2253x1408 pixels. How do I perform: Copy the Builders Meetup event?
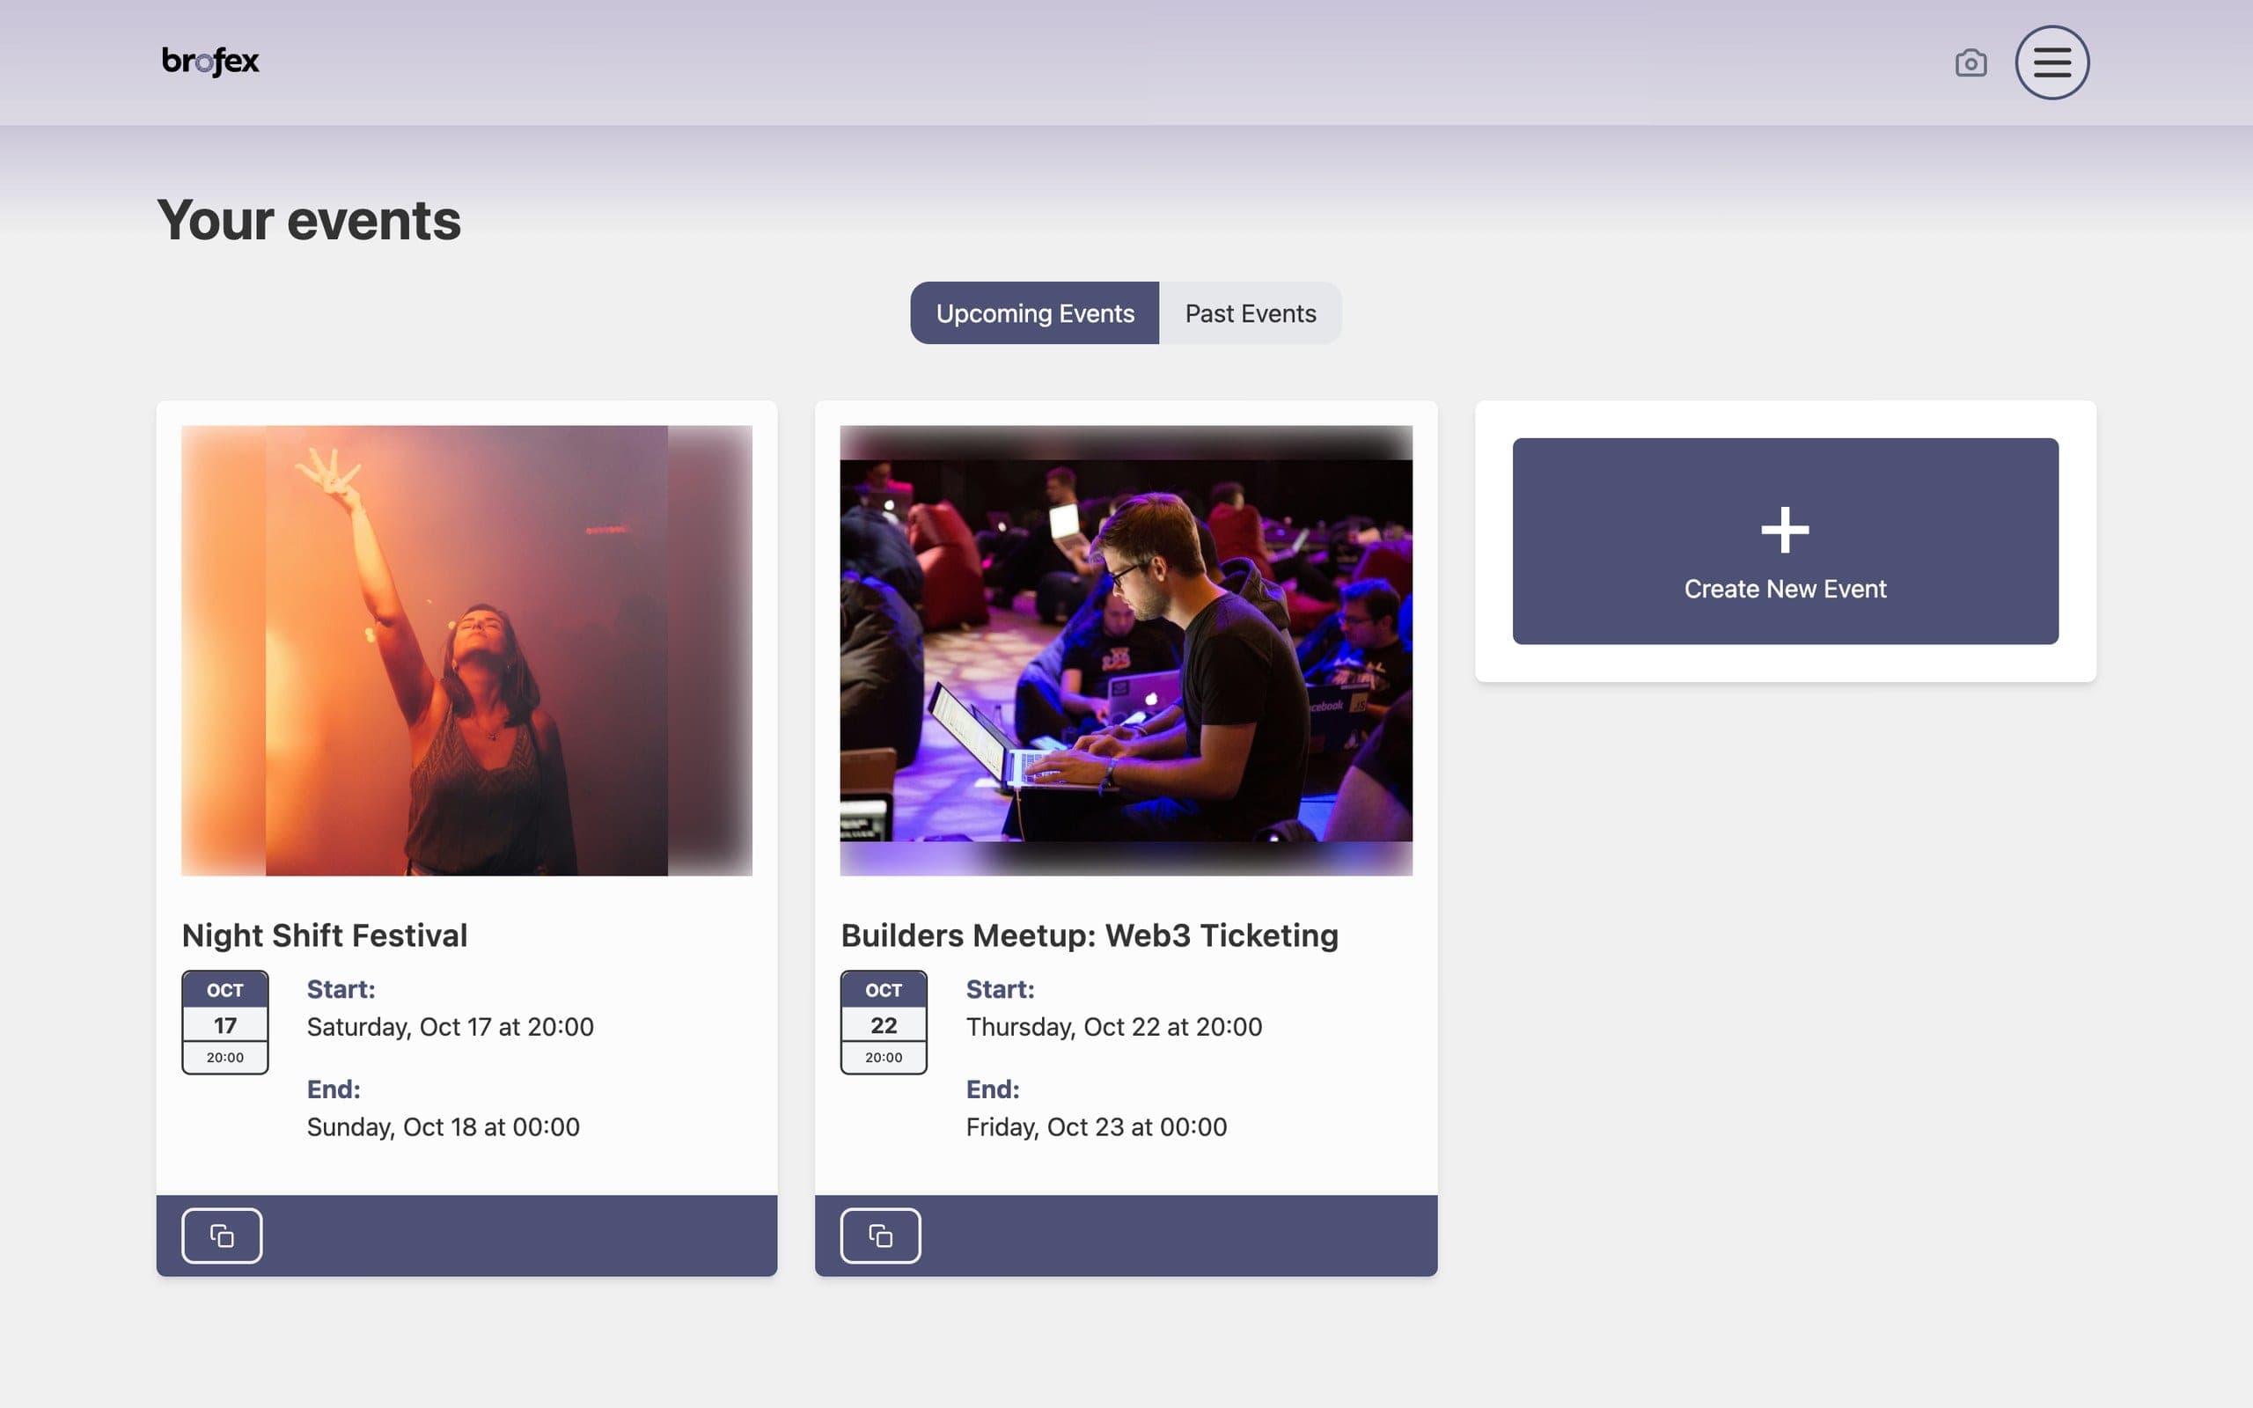click(881, 1236)
